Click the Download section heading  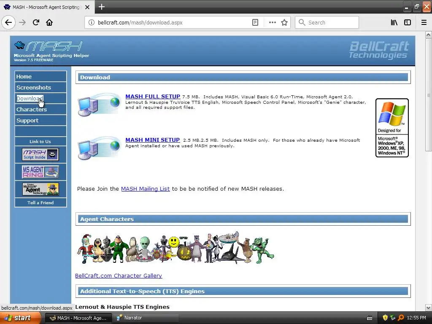click(x=95, y=78)
